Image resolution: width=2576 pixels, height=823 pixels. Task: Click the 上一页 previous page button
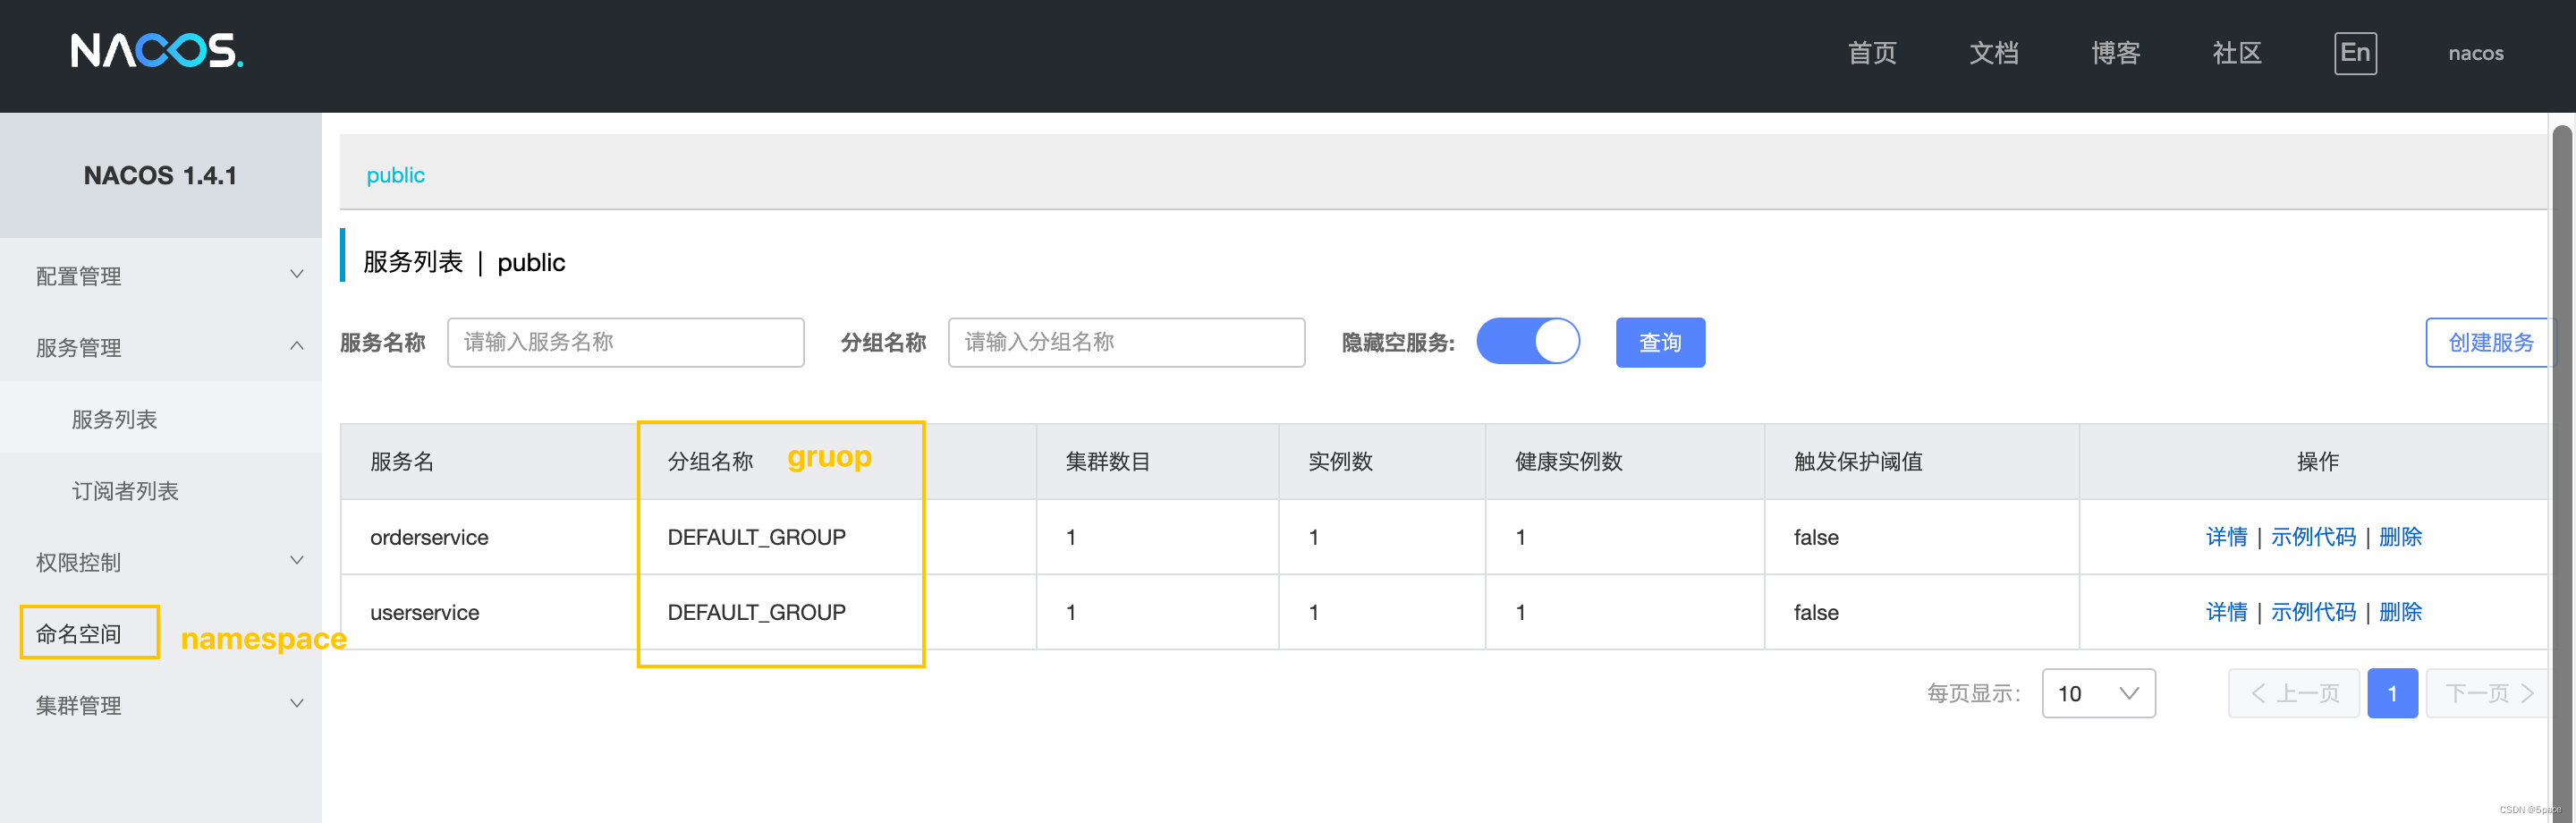click(x=2293, y=693)
